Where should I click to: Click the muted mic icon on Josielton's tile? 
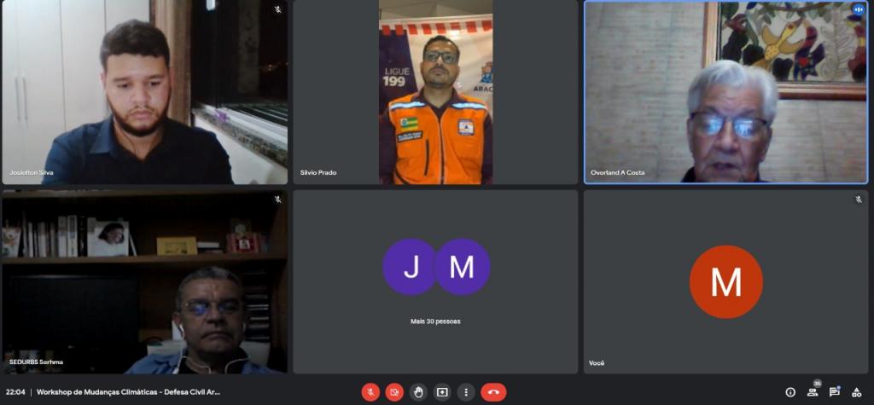[277, 10]
